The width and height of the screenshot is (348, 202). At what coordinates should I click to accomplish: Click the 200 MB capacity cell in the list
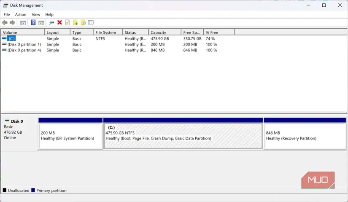tap(158, 44)
